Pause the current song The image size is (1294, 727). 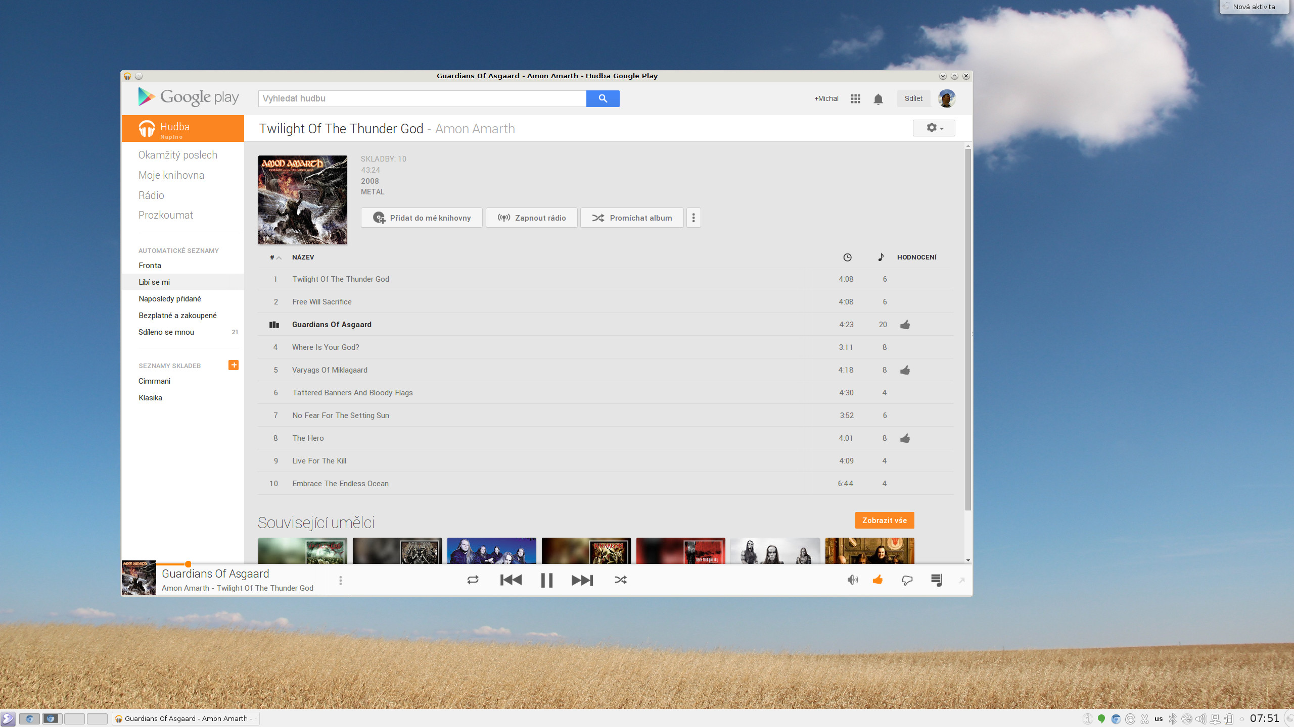click(x=546, y=580)
